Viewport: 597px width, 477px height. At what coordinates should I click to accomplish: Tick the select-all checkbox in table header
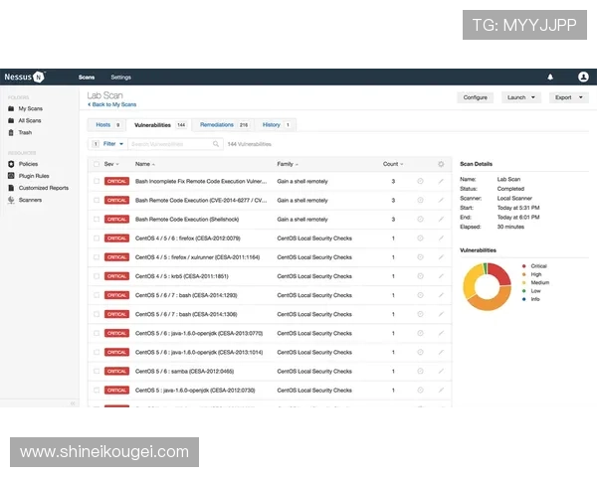(97, 164)
